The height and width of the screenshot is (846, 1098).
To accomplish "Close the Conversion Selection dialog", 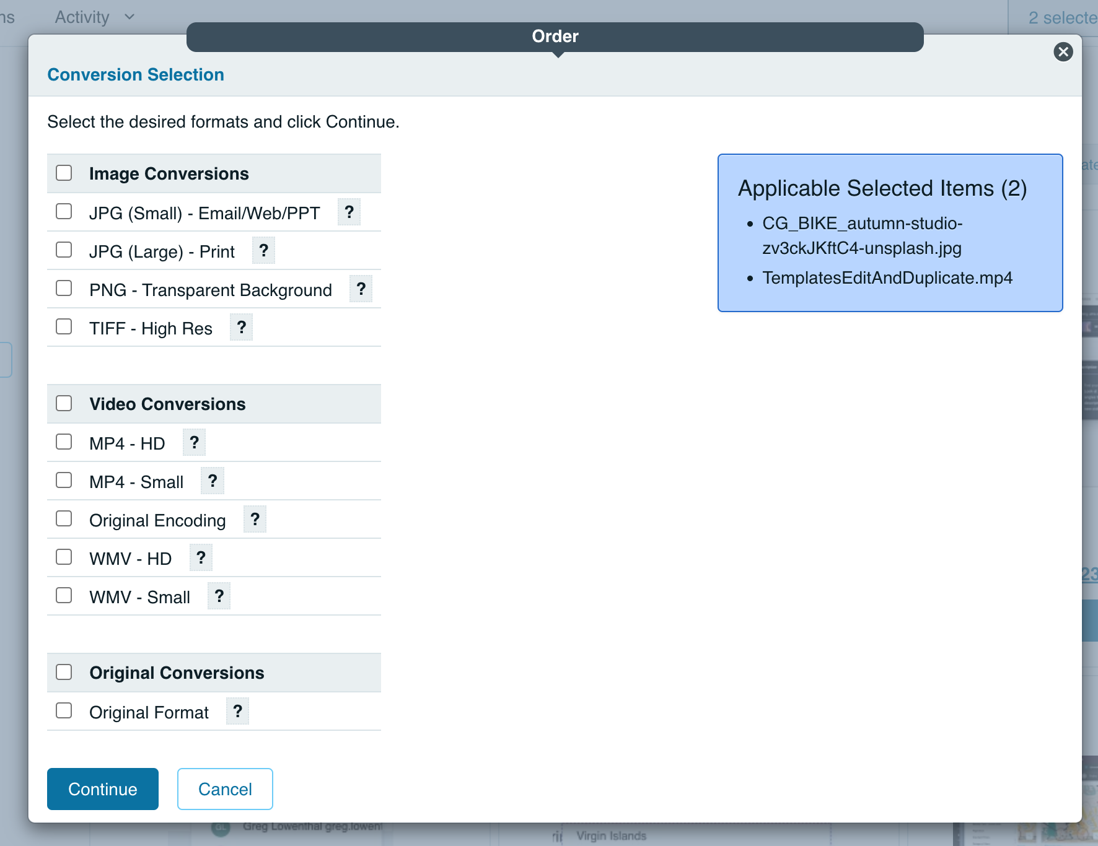I will [x=1063, y=52].
